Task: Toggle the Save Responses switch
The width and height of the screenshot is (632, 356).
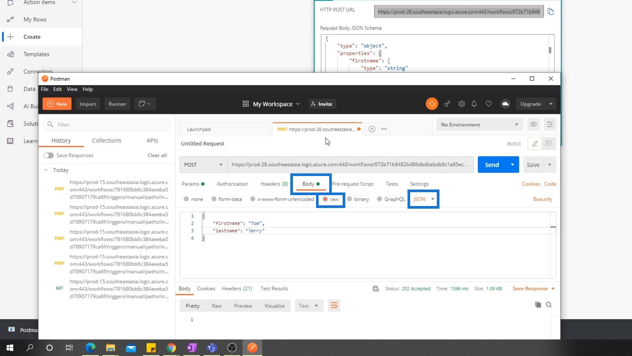Action: [x=48, y=155]
